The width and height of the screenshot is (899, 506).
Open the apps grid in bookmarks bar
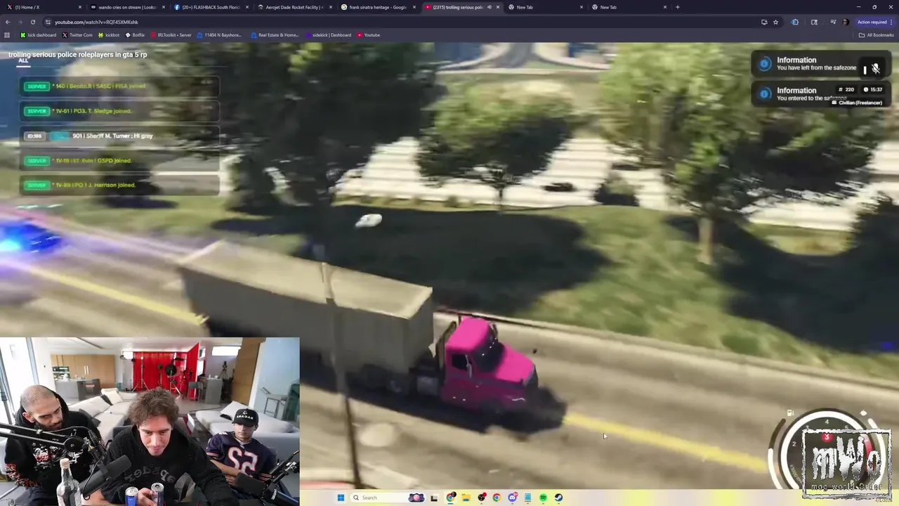click(7, 34)
